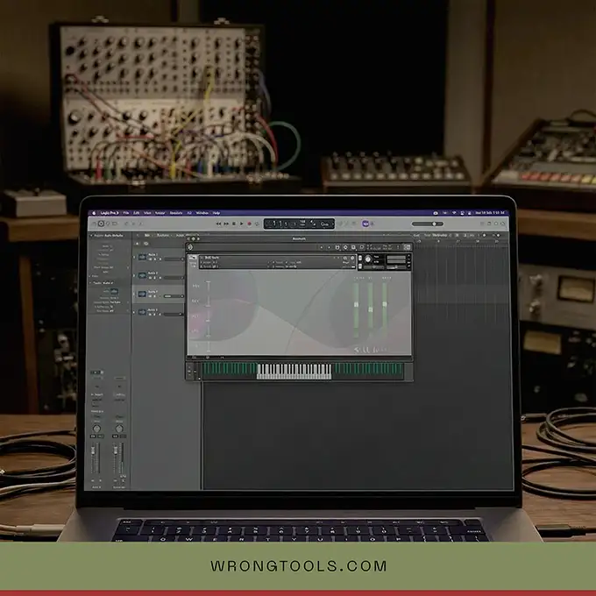596x596 pixels.
Task: Open the File menu
Action: pyautogui.click(x=126, y=213)
